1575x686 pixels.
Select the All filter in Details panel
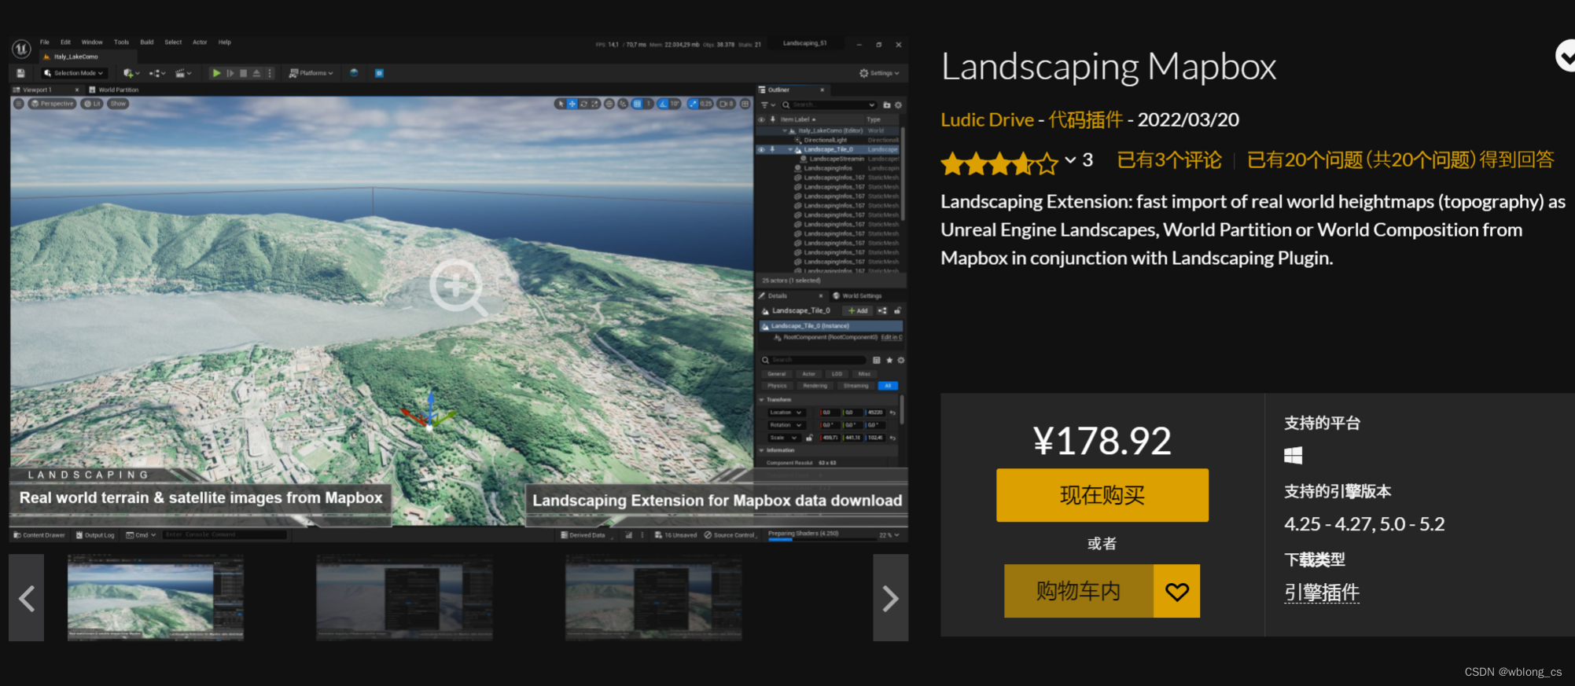[x=888, y=386]
